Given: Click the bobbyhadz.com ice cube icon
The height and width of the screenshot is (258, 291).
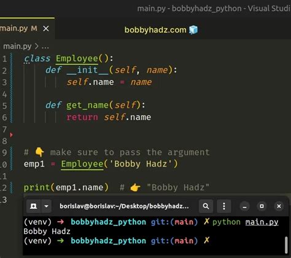Looking at the screenshot, I should 193,30.
